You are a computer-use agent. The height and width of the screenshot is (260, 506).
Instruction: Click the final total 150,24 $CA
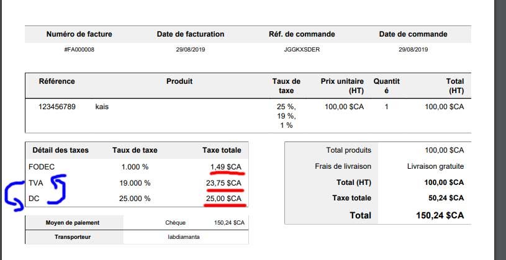point(440,215)
